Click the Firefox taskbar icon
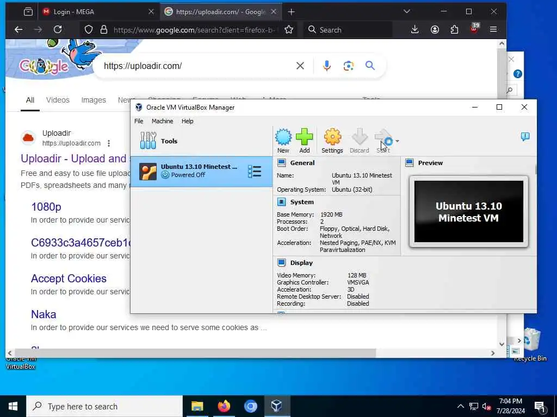557x417 pixels. [224, 406]
